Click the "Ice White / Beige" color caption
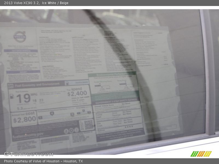Viewport: 219px width, 164px height. pos(55,3)
